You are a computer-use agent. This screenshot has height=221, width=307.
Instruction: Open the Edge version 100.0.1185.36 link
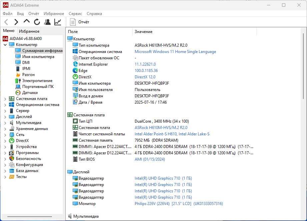[x=146, y=71]
